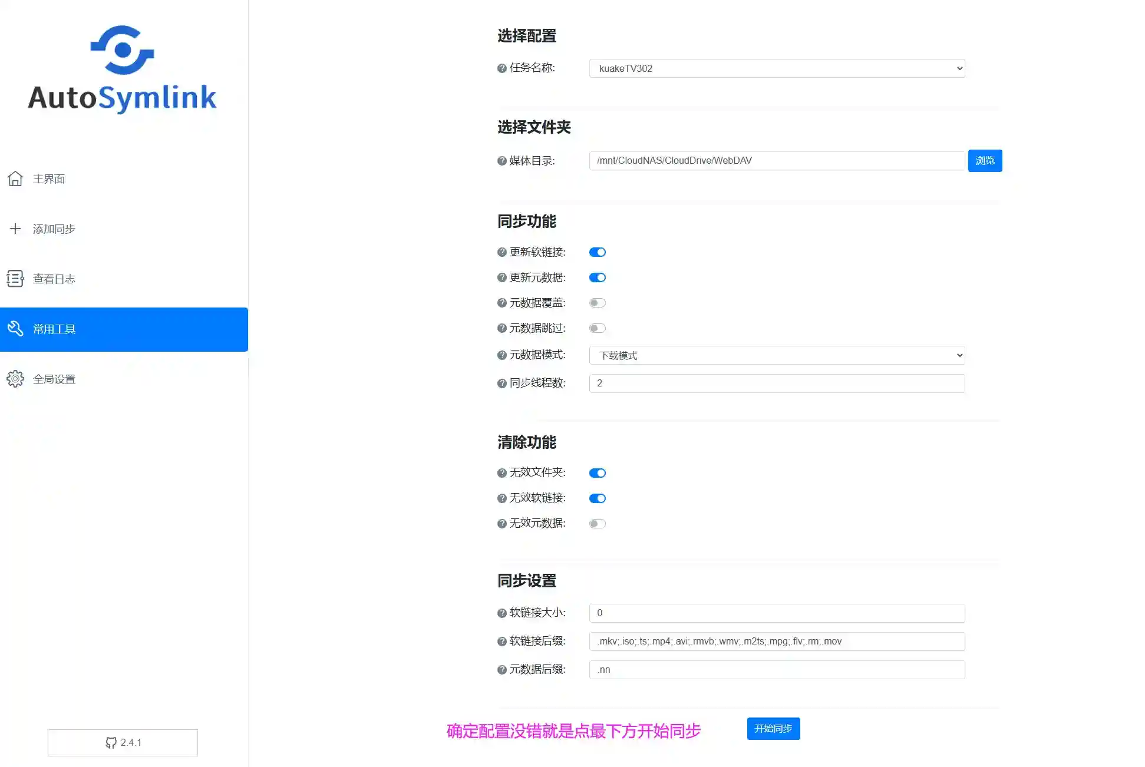Turn on the 无效元数据 switch
The width and height of the screenshot is (1145, 767).
point(597,523)
